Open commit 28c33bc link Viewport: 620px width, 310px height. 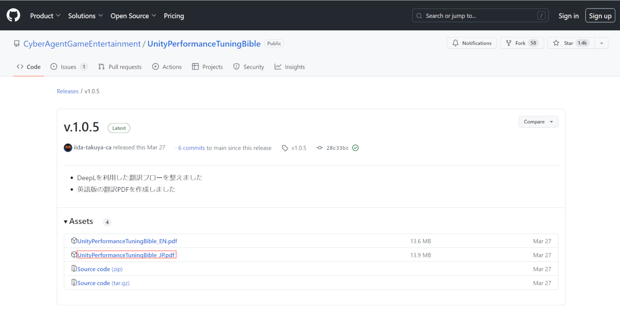pyautogui.click(x=337, y=148)
